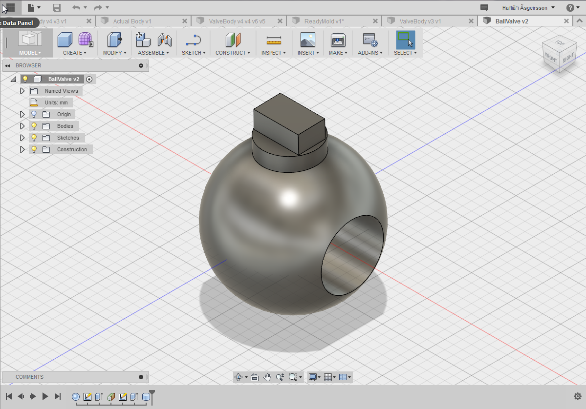Open the CONSTRUCT menu
This screenshot has height=409, width=586.
pos(233,53)
